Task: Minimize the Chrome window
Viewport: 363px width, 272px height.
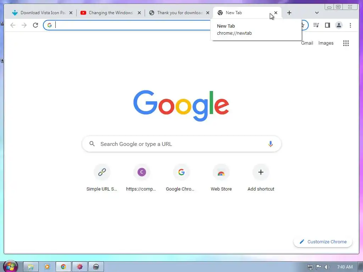Action: [329, 7]
